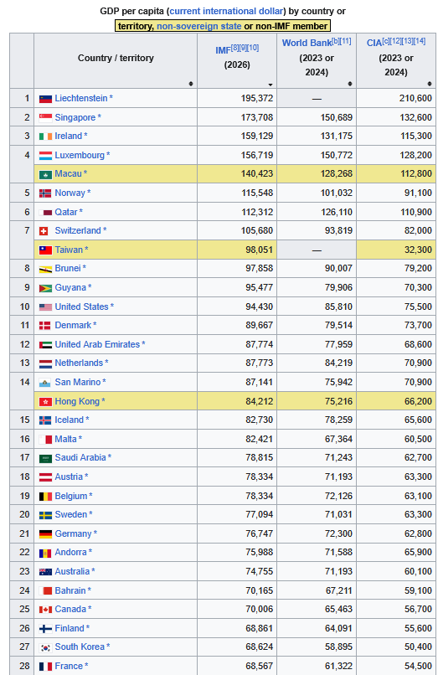Open World Bank reference [11]
The width and height of the screenshot is (438, 675).
(x=345, y=41)
